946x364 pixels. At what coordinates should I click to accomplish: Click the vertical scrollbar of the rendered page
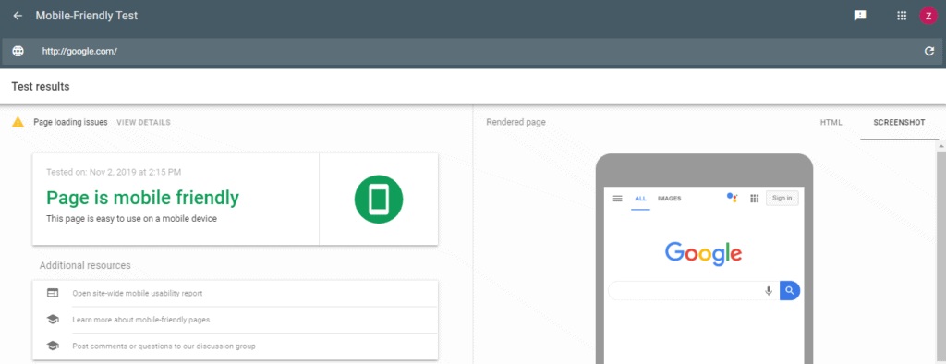click(x=941, y=252)
